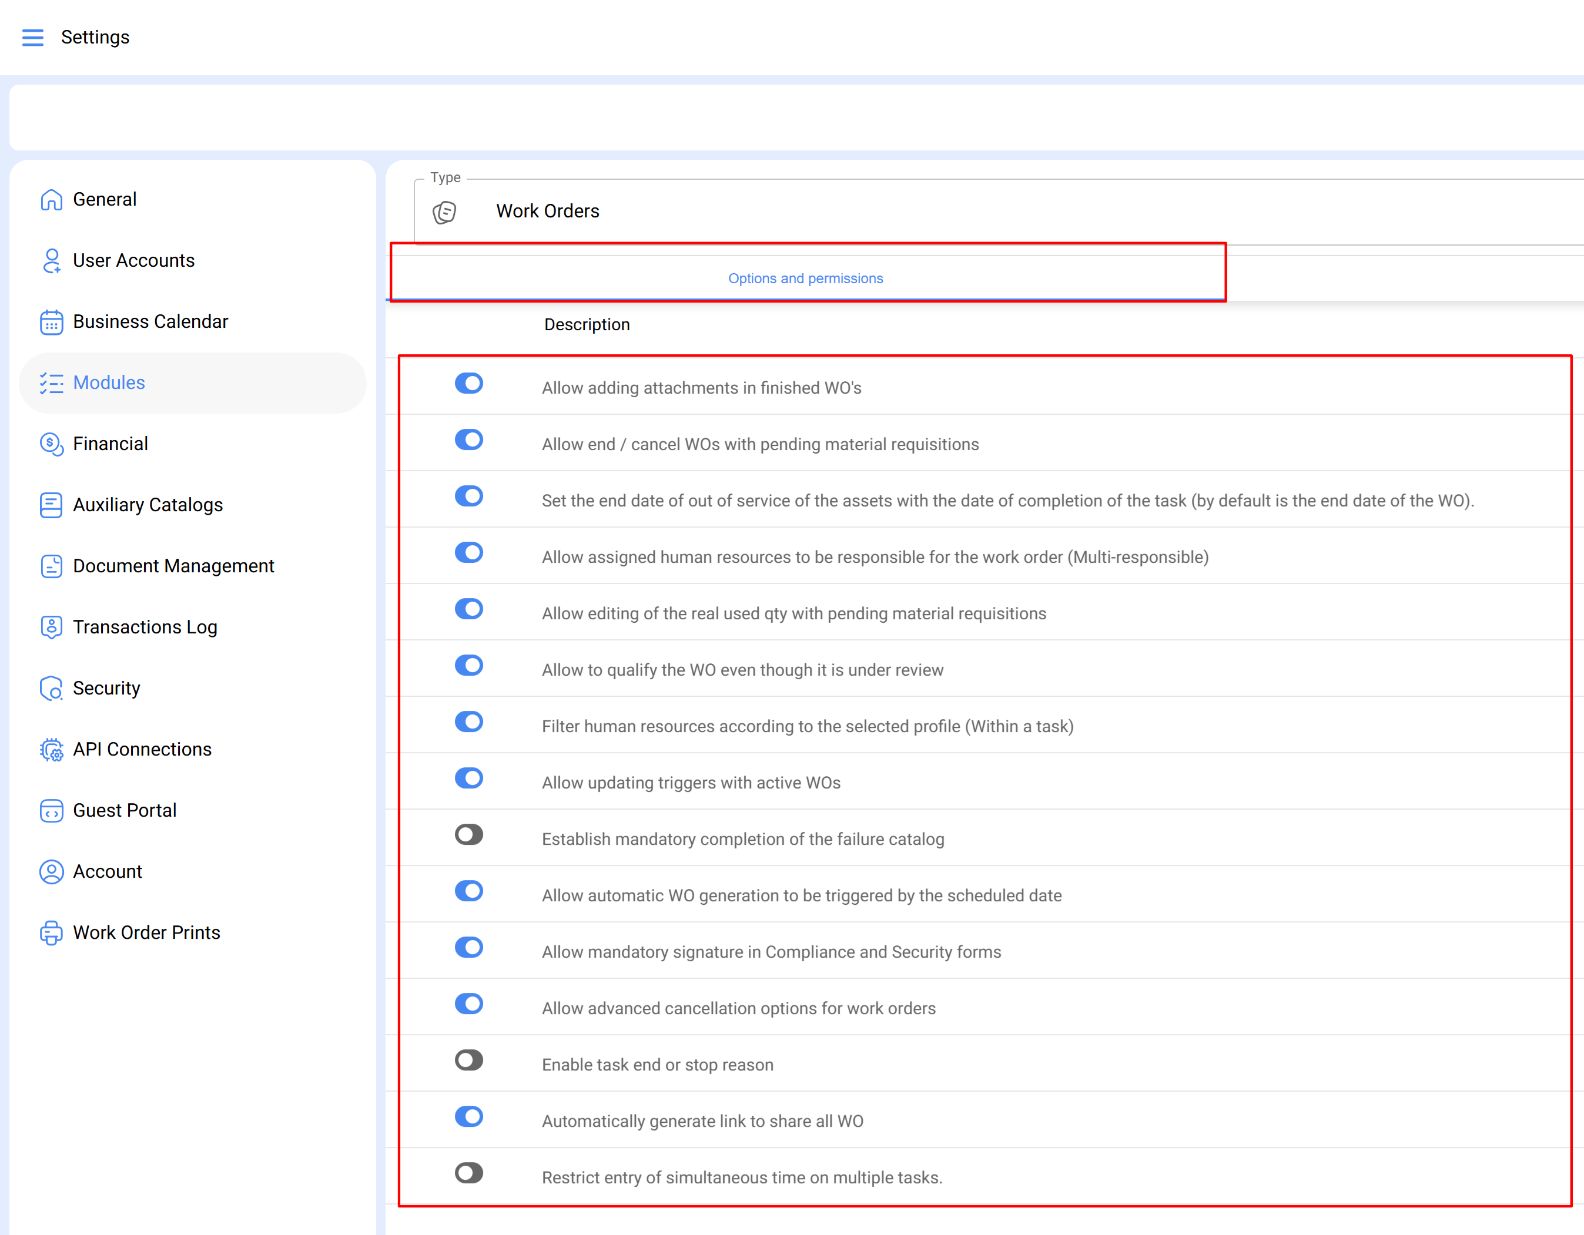Click the API Connections chip icon
Screen dimensions: 1584x1235
pos(51,749)
